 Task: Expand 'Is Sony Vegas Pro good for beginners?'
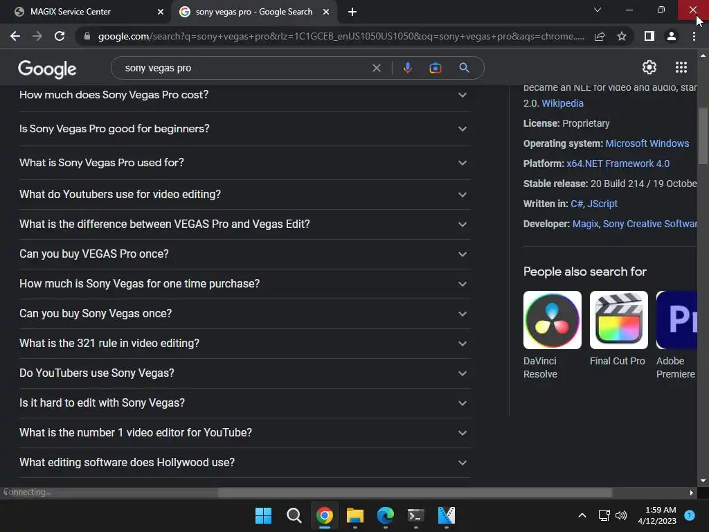[x=244, y=129]
